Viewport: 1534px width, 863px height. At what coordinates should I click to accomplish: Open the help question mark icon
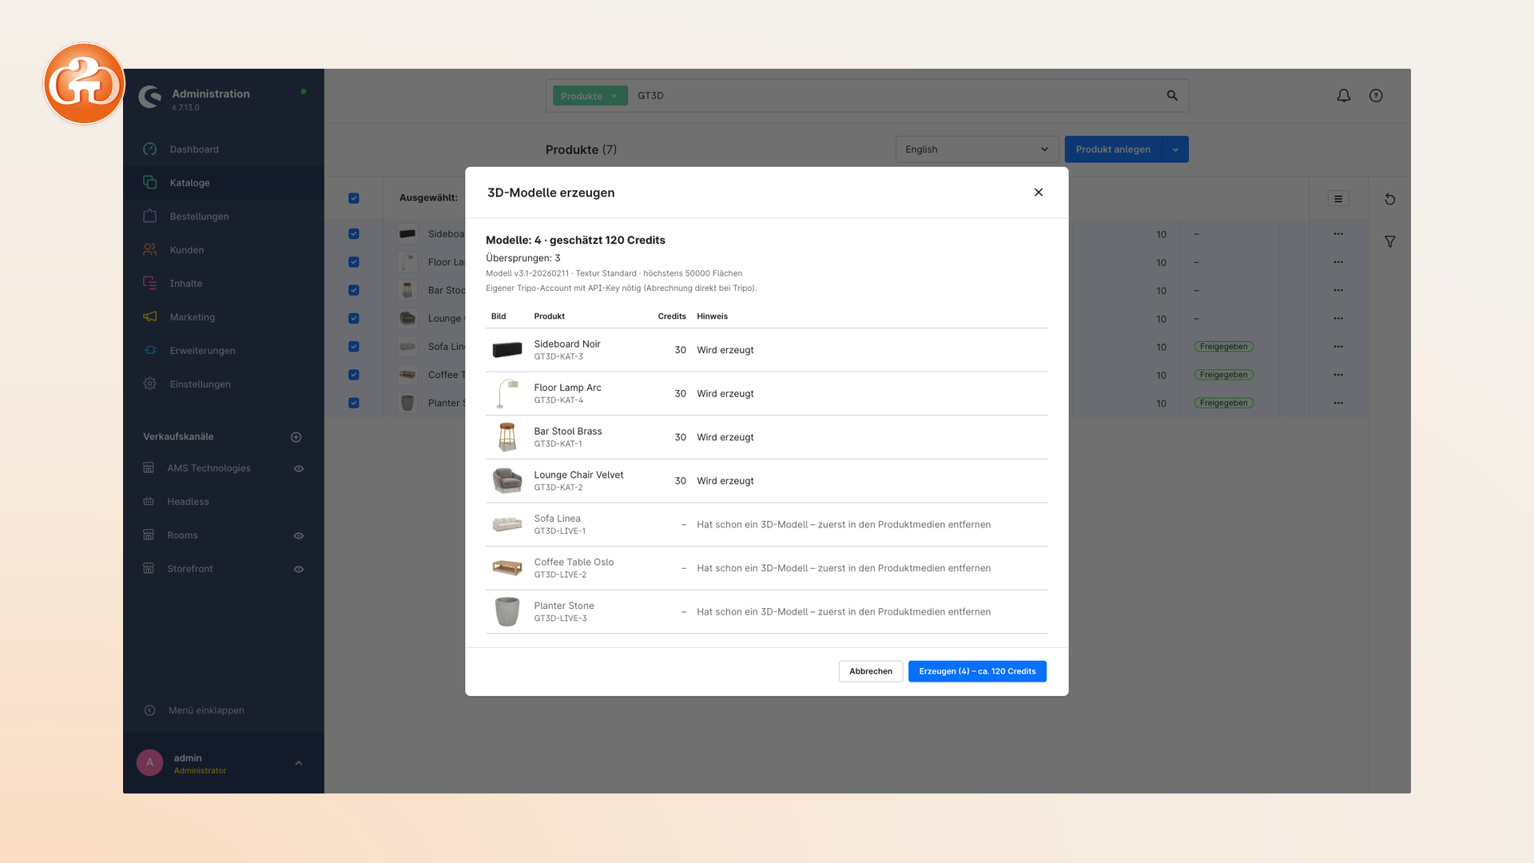tap(1376, 96)
